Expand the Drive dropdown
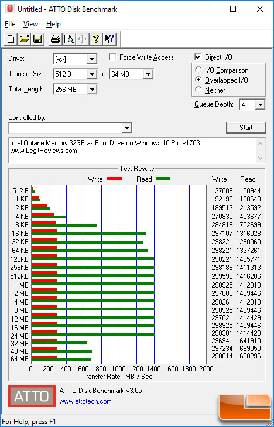 (93, 59)
